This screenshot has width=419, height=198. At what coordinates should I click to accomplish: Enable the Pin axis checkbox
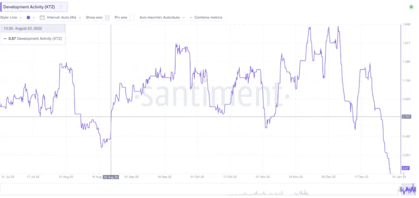click(131, 17)
